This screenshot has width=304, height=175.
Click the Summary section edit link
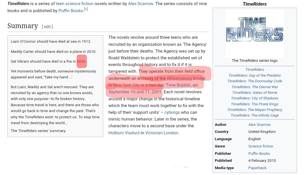click(x=47, y=27)
